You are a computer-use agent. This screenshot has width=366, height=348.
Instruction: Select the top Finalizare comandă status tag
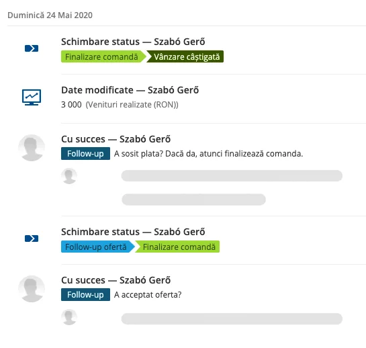click(x=103, y=56)
